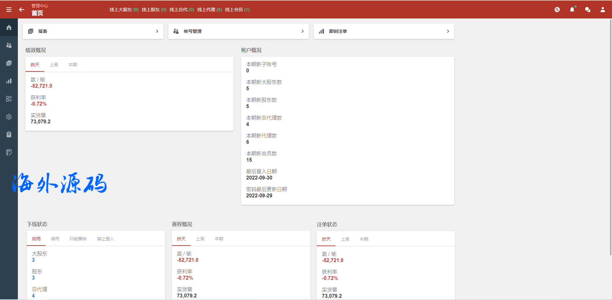Viewport: 612px width, 300px height.
Task: Open the notifications bell icon
Action: click(x=572, y=10)
